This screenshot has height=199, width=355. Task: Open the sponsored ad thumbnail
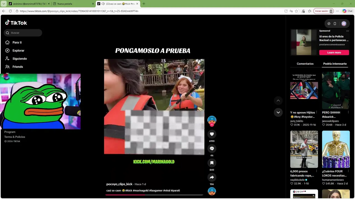click(303, 42)
